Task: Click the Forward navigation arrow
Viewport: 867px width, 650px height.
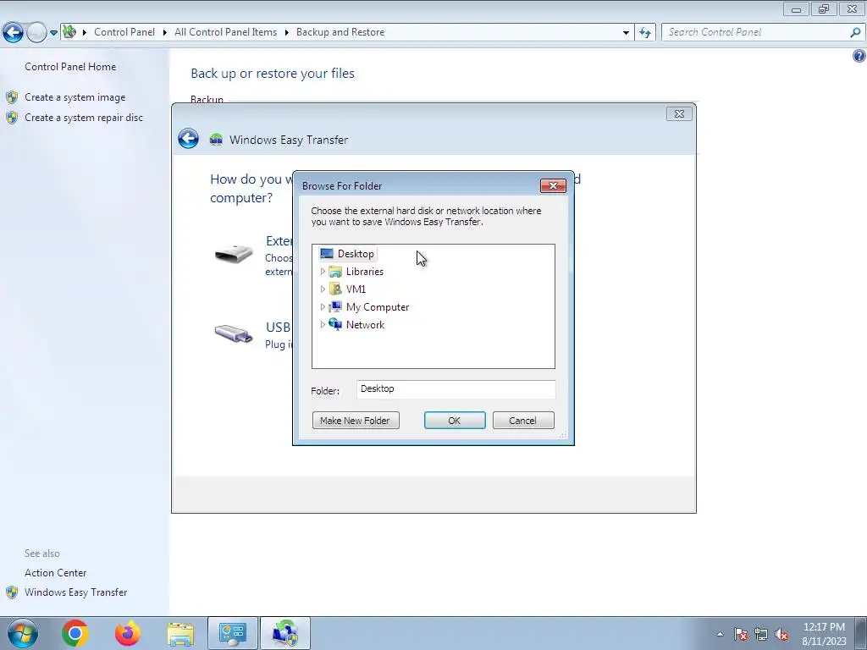Action: pyautogui.click(x=36, y=33)
